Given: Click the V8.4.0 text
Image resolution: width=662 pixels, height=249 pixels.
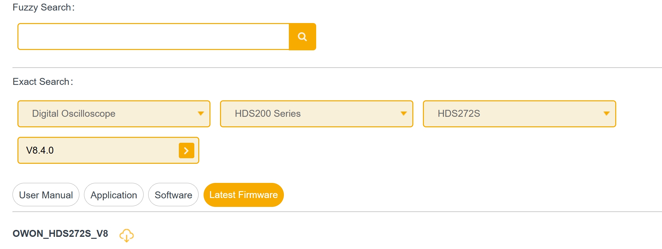Looking at the screenshot, I should (40, 150).
